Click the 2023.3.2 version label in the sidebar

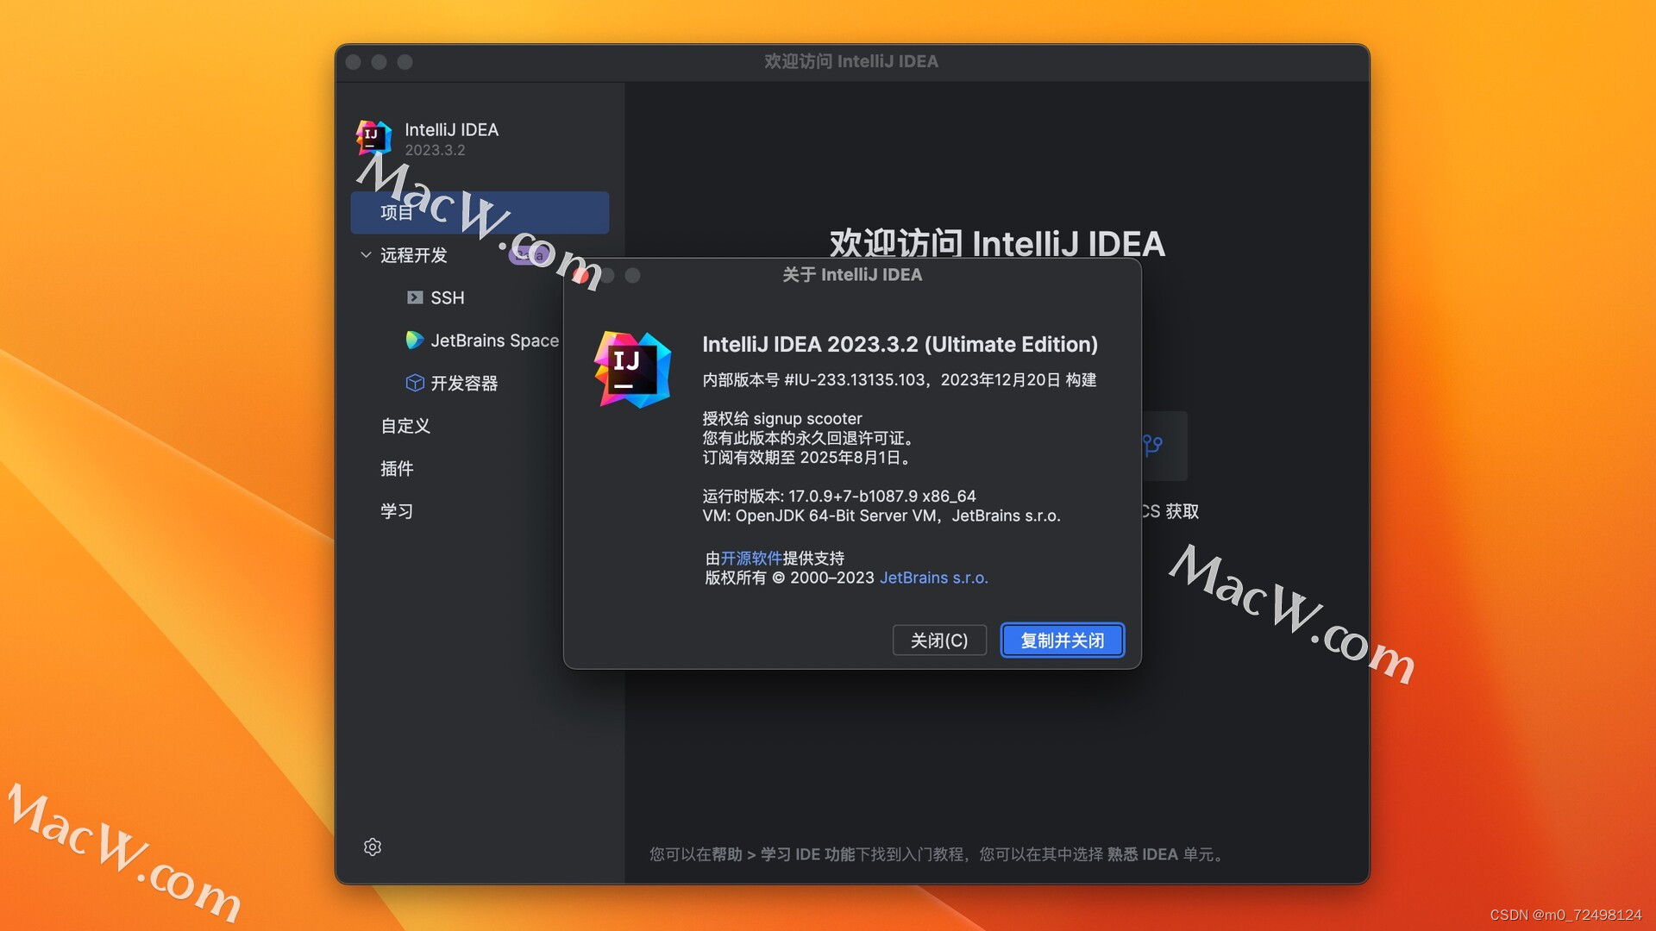click(x=435, y=150)
